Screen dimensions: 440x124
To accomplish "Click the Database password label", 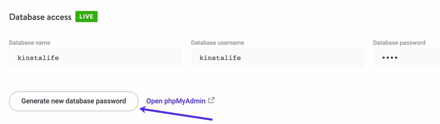I will (399, 43).
